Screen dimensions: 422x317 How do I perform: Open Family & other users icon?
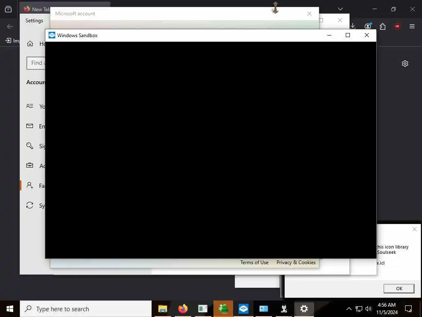30,185
